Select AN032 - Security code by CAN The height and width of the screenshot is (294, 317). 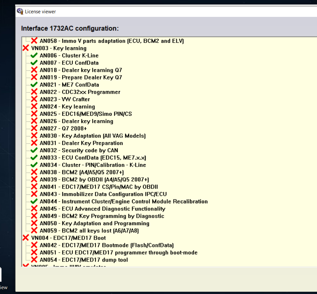pyautogui.click(x=79, y=150)
